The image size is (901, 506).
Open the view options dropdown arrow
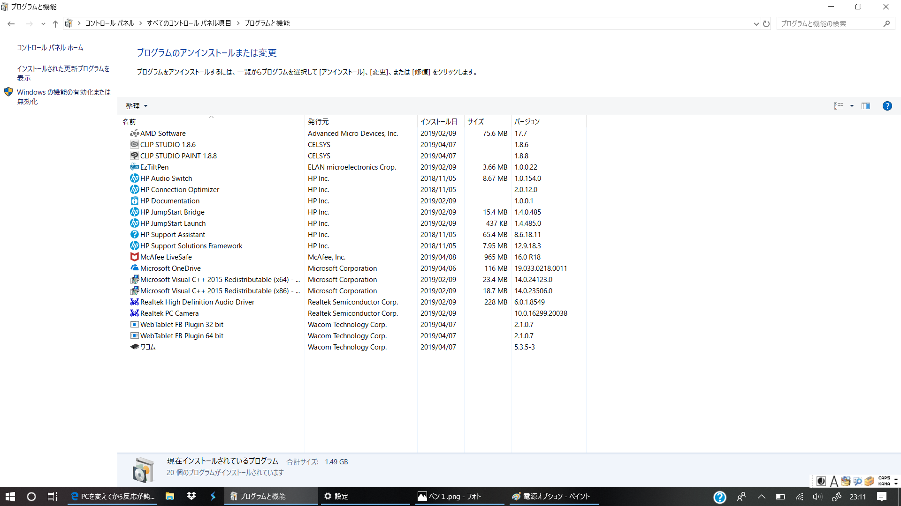pyautogui.click(x=852, y=106)
